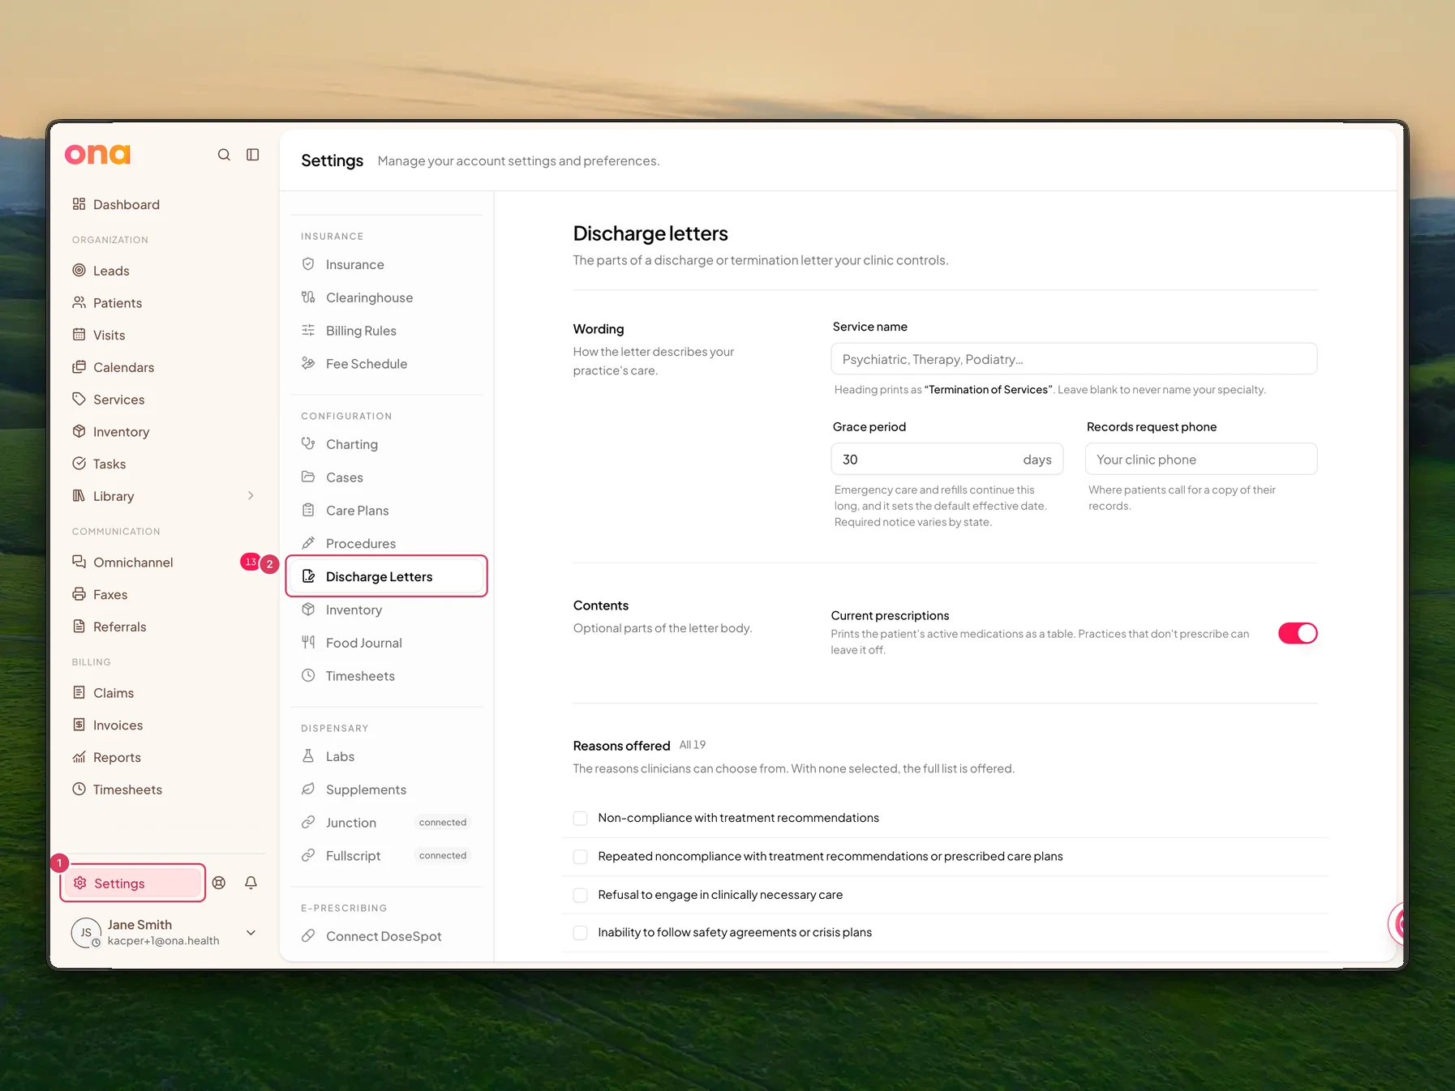Screen dimensions: 1455x1091
Task: Click the Fullscript connected status label
Action: (443, 856)
